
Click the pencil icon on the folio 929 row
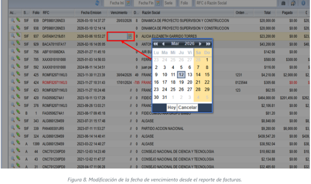(18, 43)
